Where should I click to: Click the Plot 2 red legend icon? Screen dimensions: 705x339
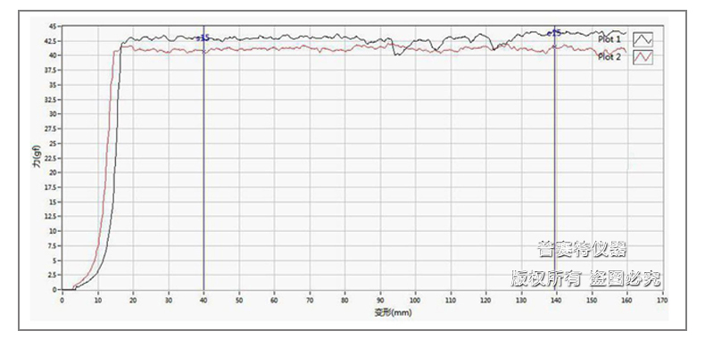643,58
